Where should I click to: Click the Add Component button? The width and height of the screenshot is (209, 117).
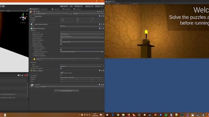(66, 91)
